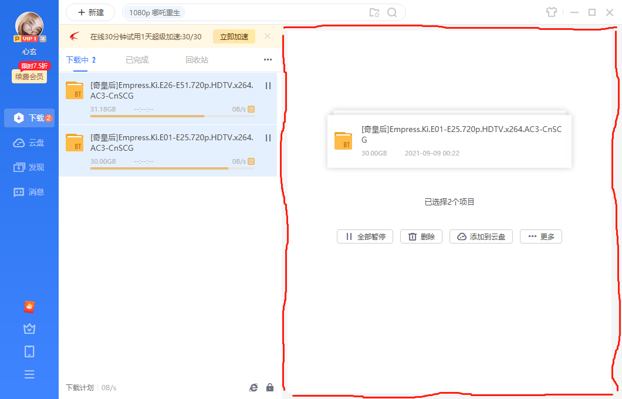Open the 云盘 cloud drive panel
The height and width of the screenshot is (399, 622).
coord(29,141)
